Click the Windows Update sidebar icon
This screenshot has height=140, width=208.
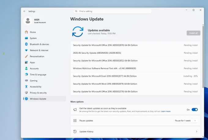(26, 99)
